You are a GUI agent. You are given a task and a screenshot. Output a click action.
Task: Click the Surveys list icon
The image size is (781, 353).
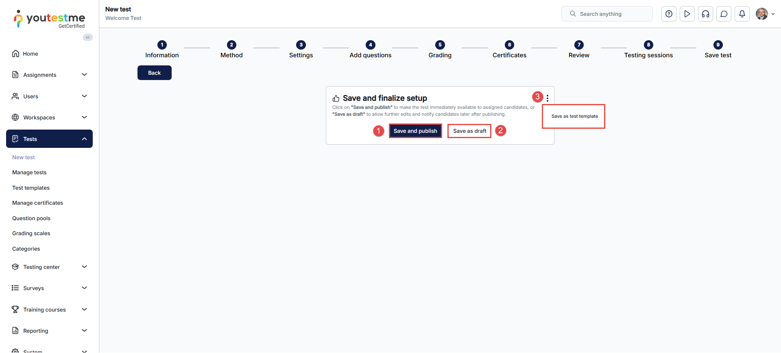tap(15, 288)
